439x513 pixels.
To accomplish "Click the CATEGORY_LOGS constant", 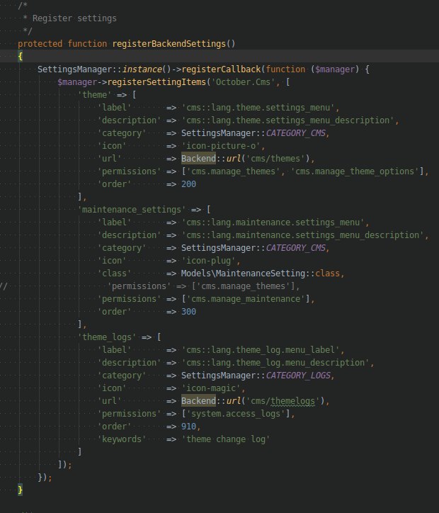I will 298,376.
